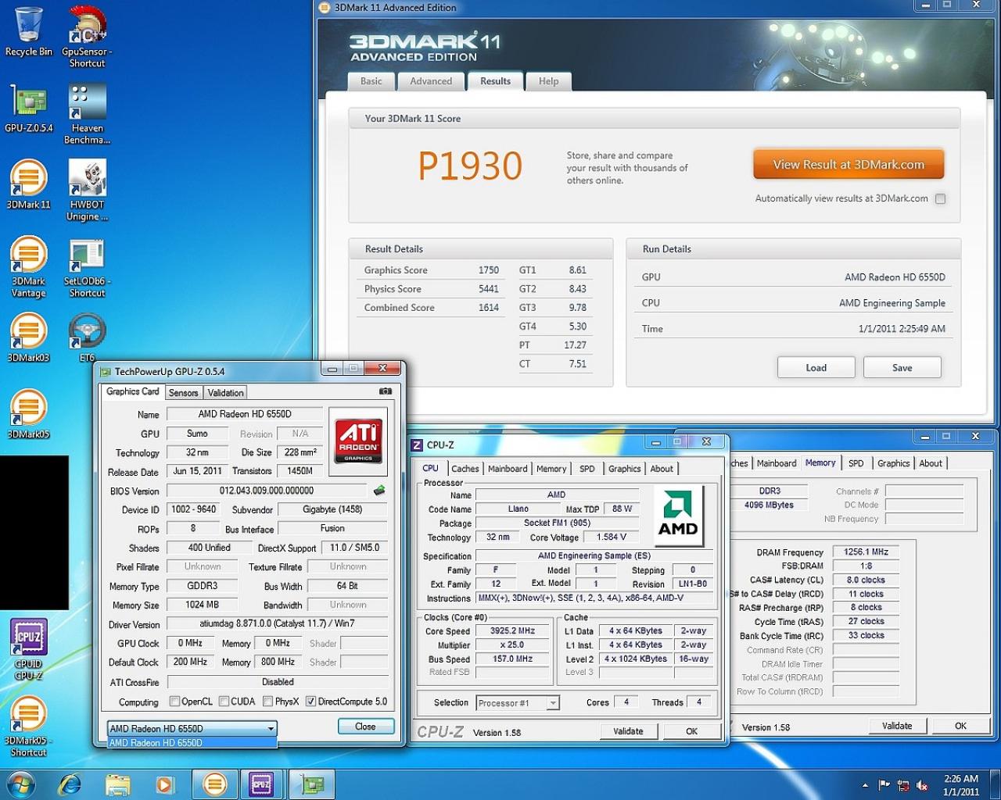Open the GpuSensor Shortcut desktop icon
The height and width of the screenshot is (800, 1001).
pyautogui.click(x=87, y=36)
